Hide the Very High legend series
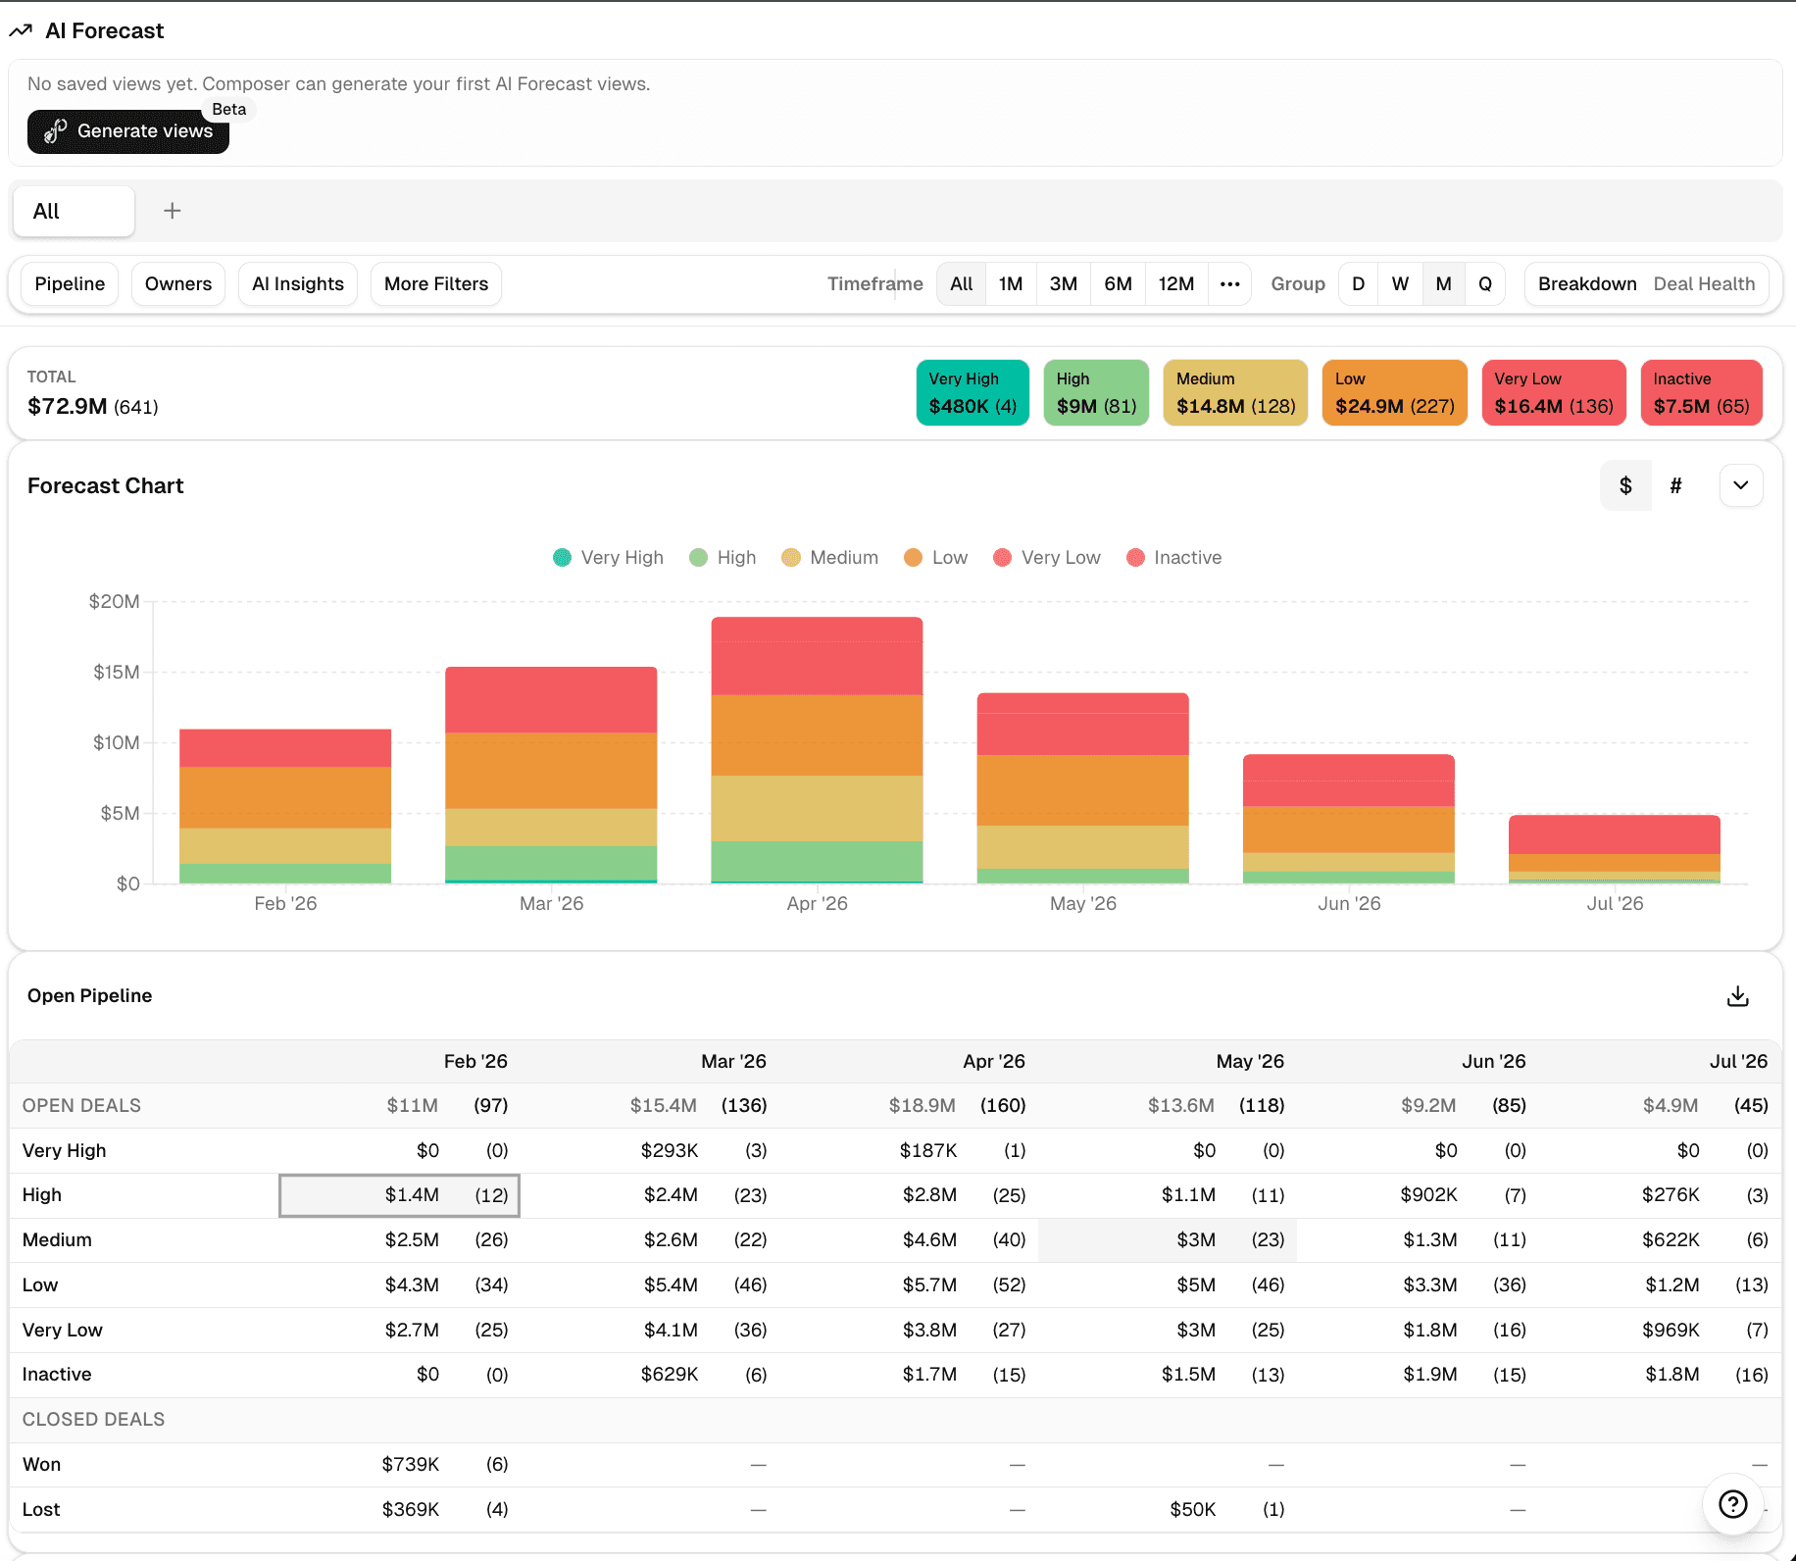 tap(607, 557)
